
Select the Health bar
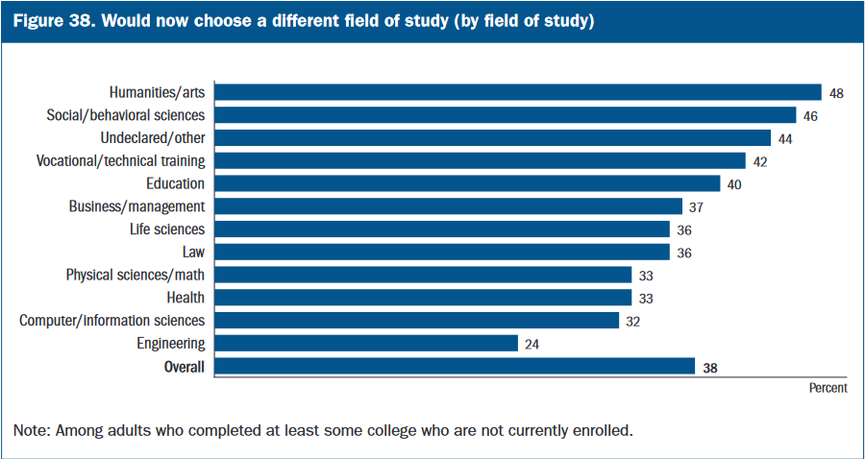[422, 298]
